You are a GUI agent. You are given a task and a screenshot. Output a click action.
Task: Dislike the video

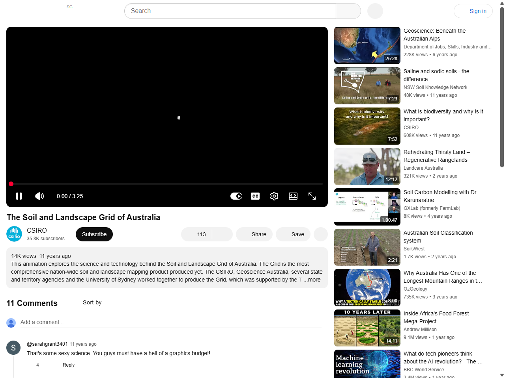pyautogui.click(x=223, y=234)
